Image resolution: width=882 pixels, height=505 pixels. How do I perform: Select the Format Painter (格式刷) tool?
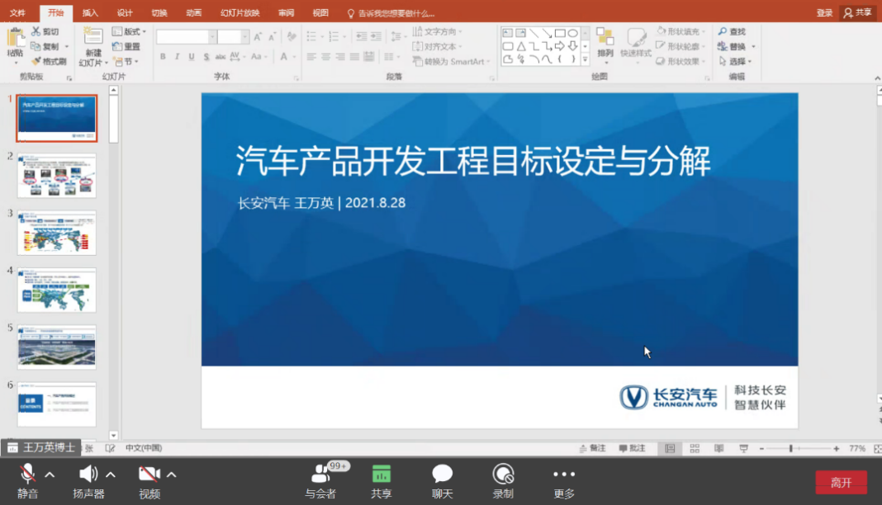coord(50,61)
